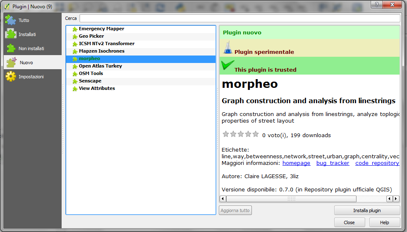Click the Versione disponibile: 0.7.0 line

(307, 190)
